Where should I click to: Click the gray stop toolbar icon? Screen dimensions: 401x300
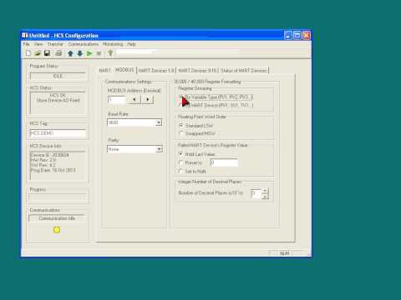point(99,53)
